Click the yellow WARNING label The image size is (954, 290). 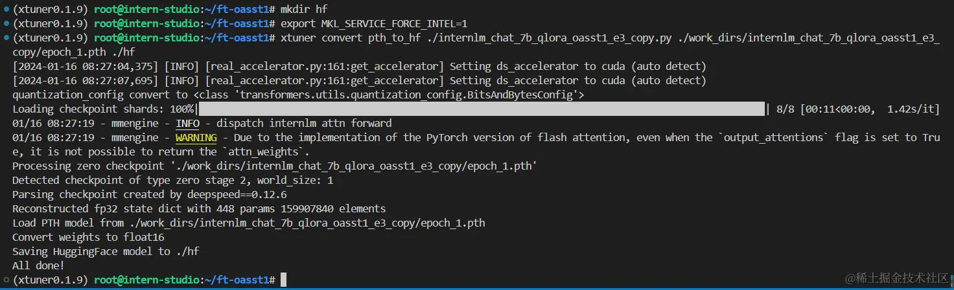[196, 138]
